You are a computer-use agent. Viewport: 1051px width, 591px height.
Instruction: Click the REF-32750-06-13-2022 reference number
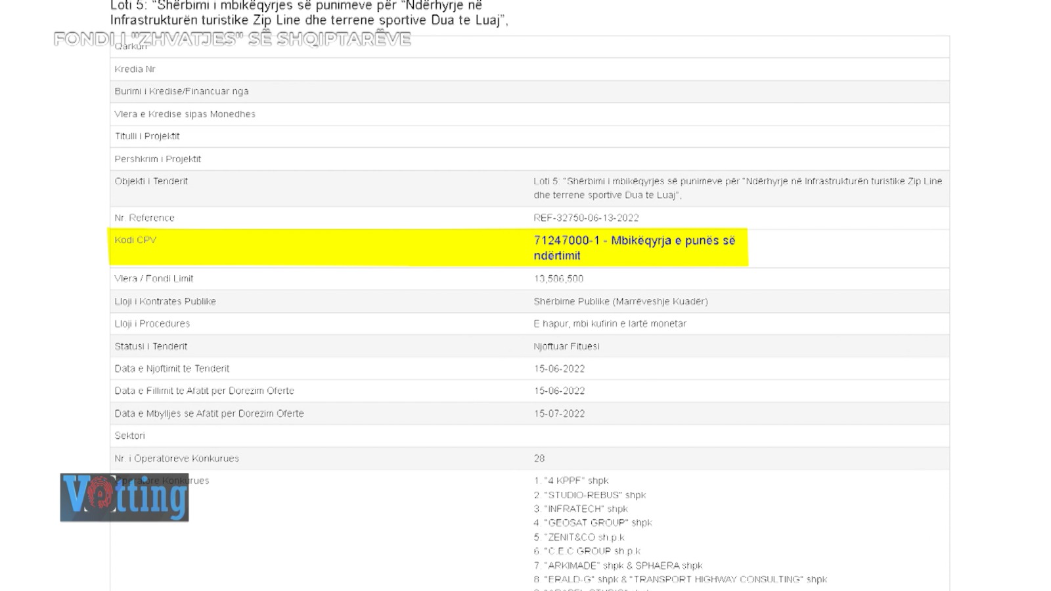point(586,218)
